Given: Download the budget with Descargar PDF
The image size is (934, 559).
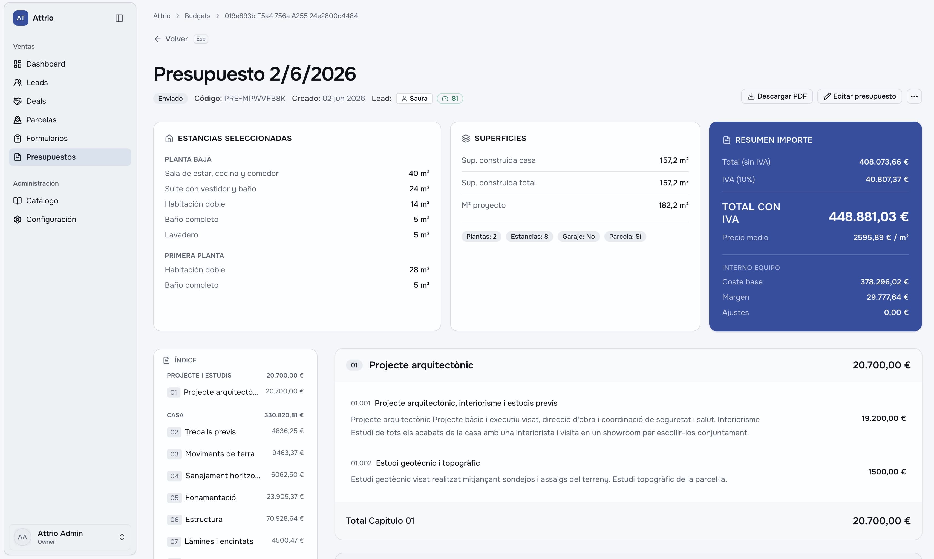Looking at the screenshot, I should [x=777, y=96].
